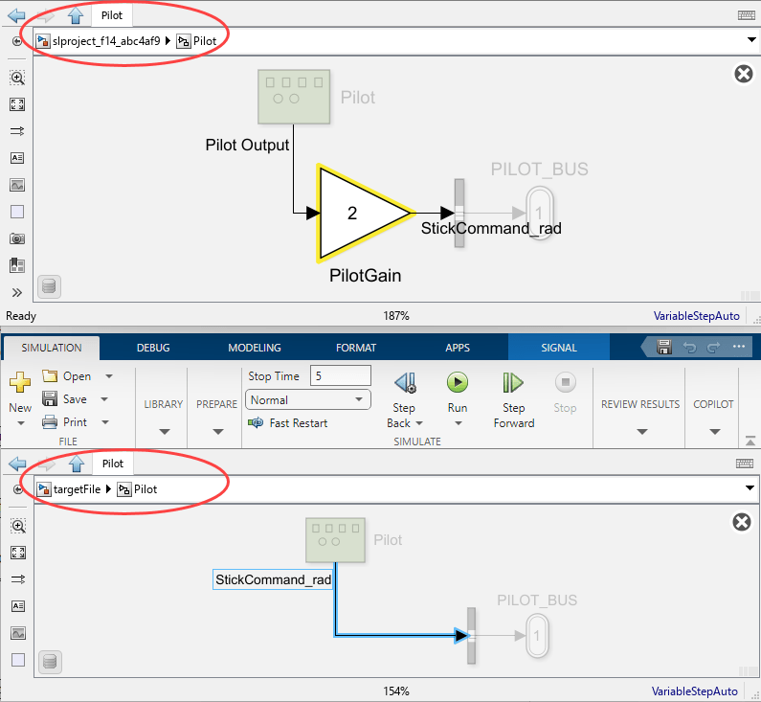The width and height of the screenshot is (761, 702).
Task: Open the Normal simulation mode dropdown
Action: (x=308, y=400)
